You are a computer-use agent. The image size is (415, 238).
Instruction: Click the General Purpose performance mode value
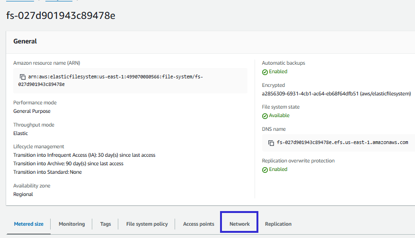[32, 111]
